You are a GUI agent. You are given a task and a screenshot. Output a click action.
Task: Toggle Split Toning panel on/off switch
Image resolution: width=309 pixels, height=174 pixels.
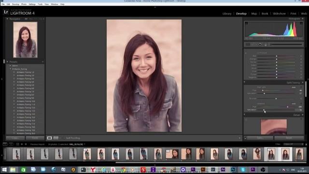coord(245,82)
